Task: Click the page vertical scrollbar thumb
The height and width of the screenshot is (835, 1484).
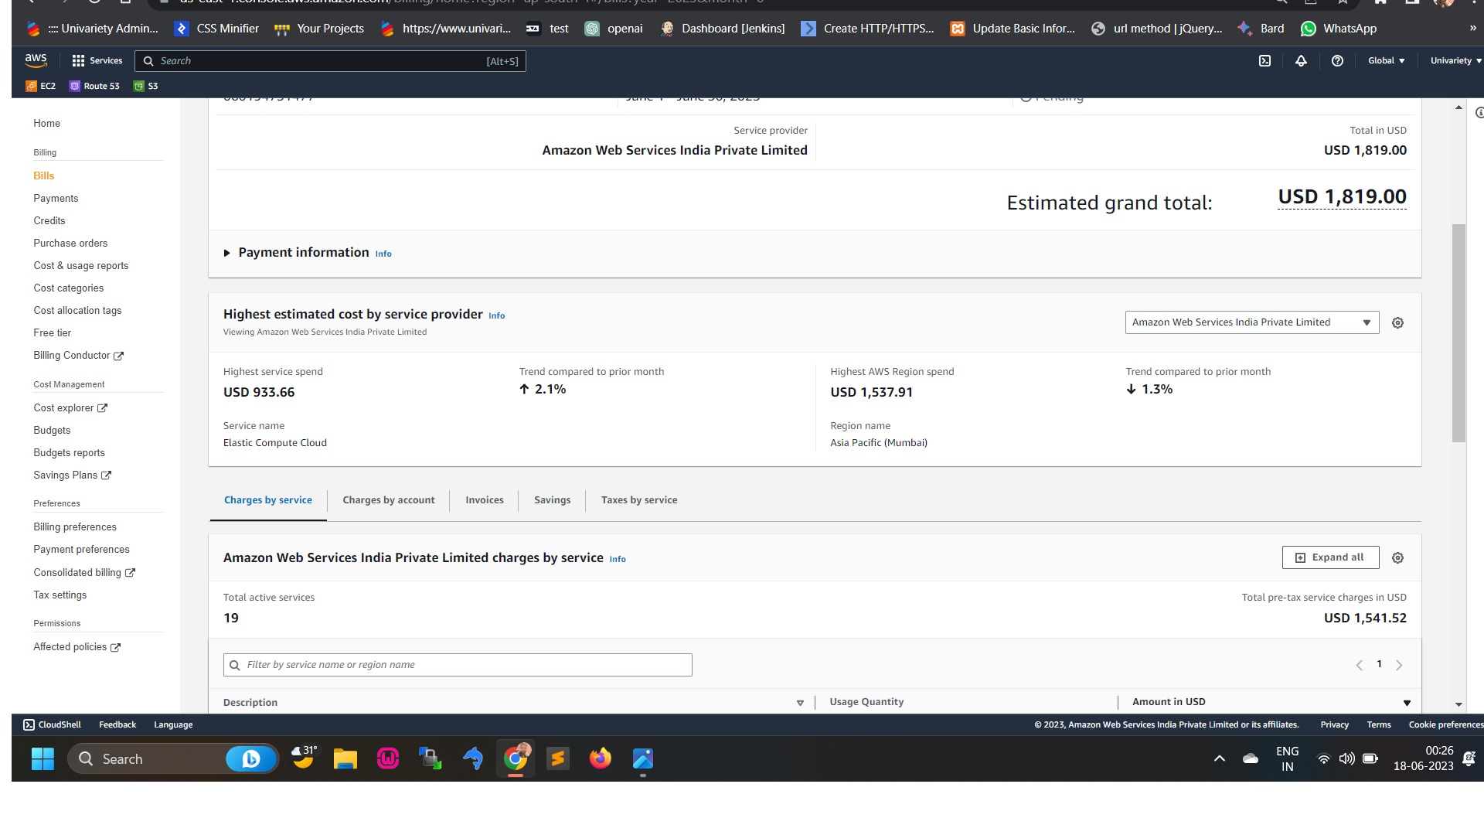Action: point(1458,333)
